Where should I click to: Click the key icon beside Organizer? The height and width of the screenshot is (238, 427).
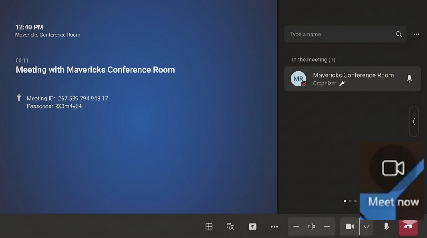[342, 84]
